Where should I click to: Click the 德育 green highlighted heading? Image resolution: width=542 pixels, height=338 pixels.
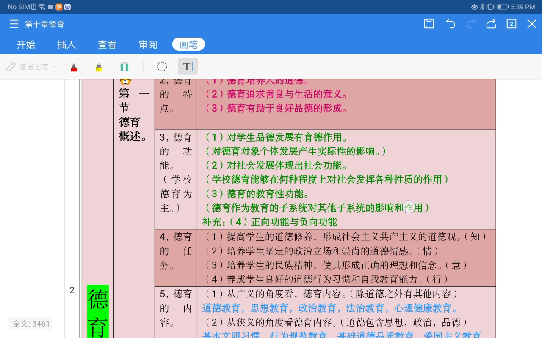point(98,312)
